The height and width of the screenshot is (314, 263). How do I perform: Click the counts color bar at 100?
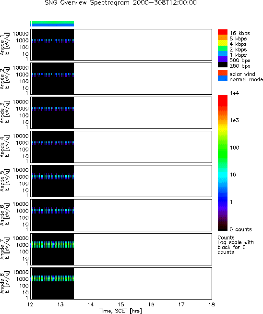coord(222,148)
